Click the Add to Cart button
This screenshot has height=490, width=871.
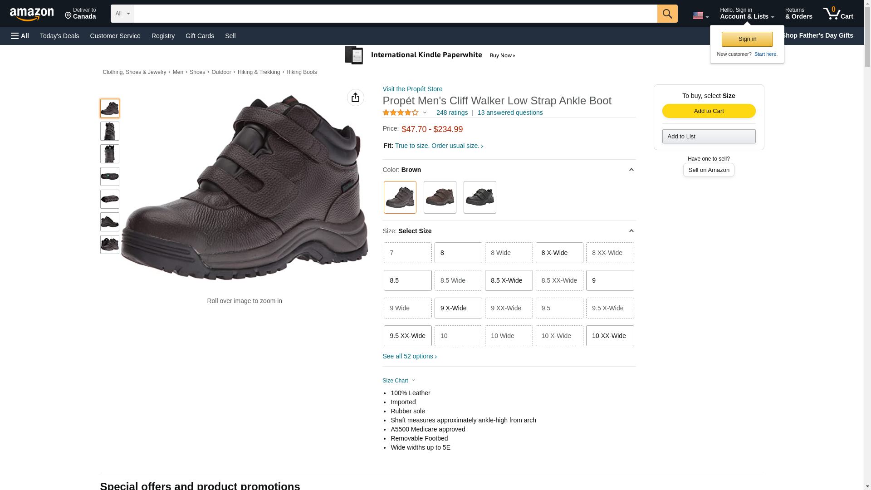coord(709,111)
